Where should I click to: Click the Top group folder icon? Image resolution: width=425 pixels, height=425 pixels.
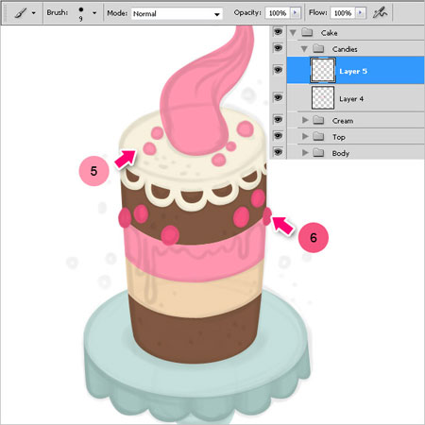(x=318, y=136)
